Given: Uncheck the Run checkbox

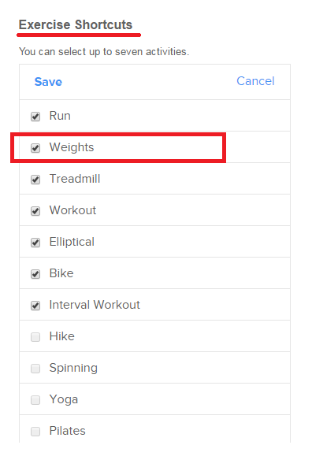Looking at the screenshot, I should click(35, 117).
